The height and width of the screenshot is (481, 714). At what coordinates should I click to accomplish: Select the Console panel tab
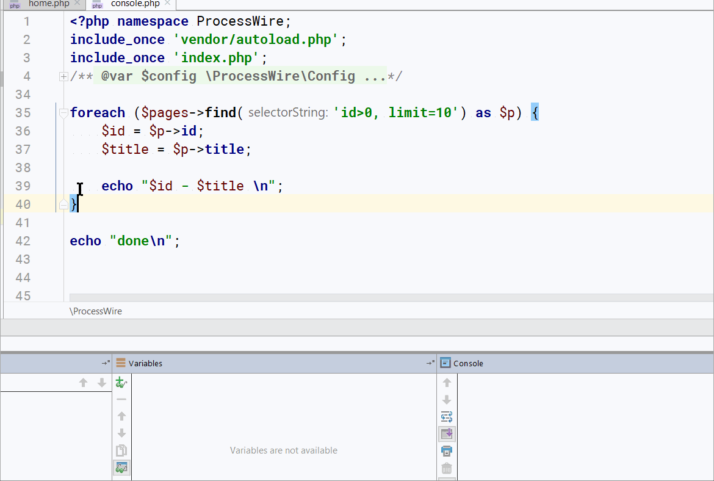click(467, 363)
